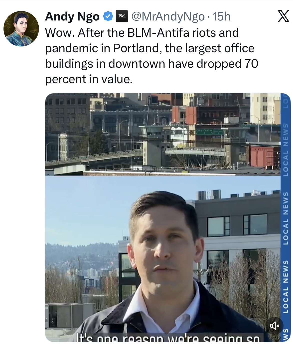Open Andy Ngo's profile avatar
This screenshot has height=344, width=293.
[x=21, y=29]
